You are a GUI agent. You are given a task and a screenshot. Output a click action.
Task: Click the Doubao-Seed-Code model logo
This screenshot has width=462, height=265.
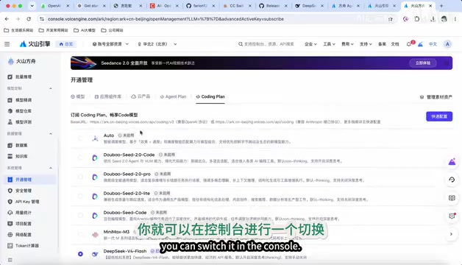95,216
